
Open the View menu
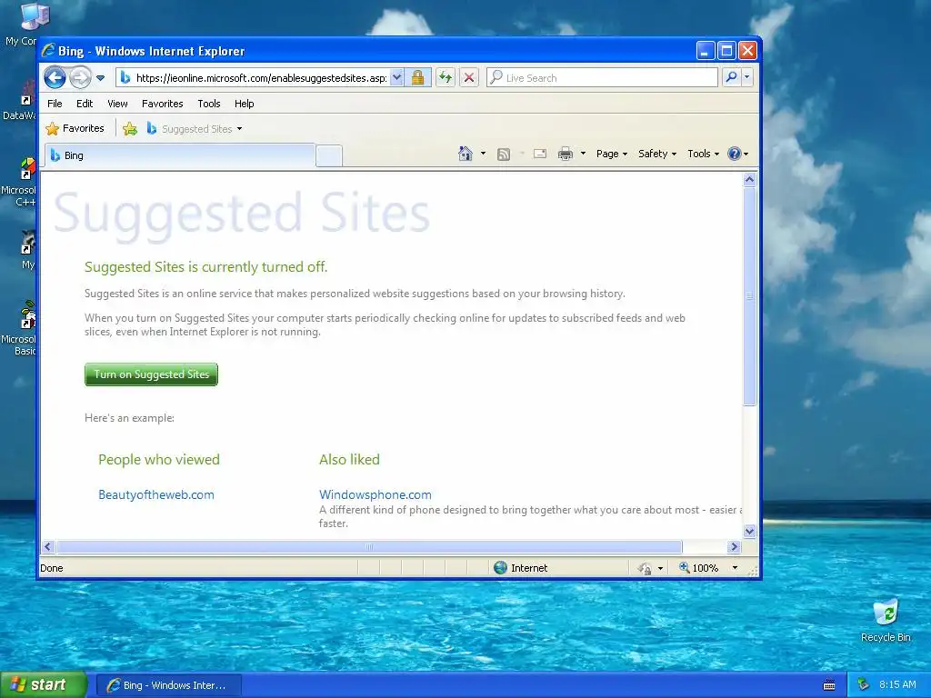[117, 104]
